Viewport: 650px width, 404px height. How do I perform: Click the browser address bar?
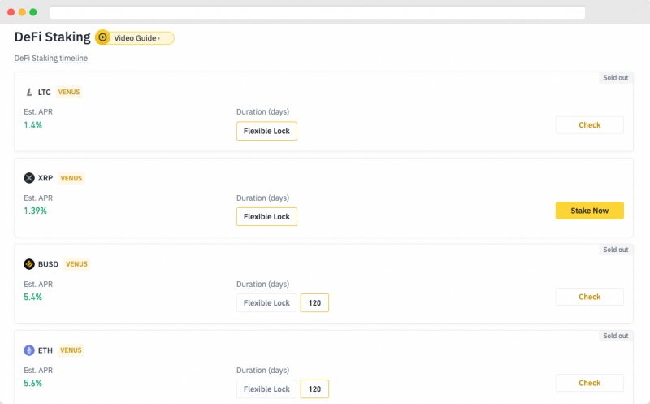[x=317, y=12]
